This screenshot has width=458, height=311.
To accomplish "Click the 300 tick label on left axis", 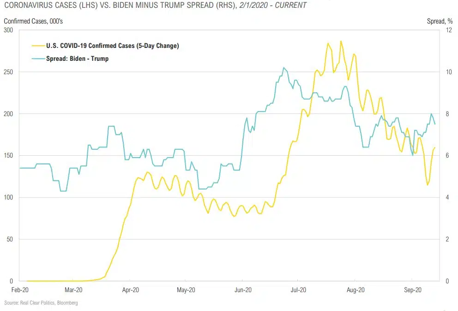I will tap(8, 30).
